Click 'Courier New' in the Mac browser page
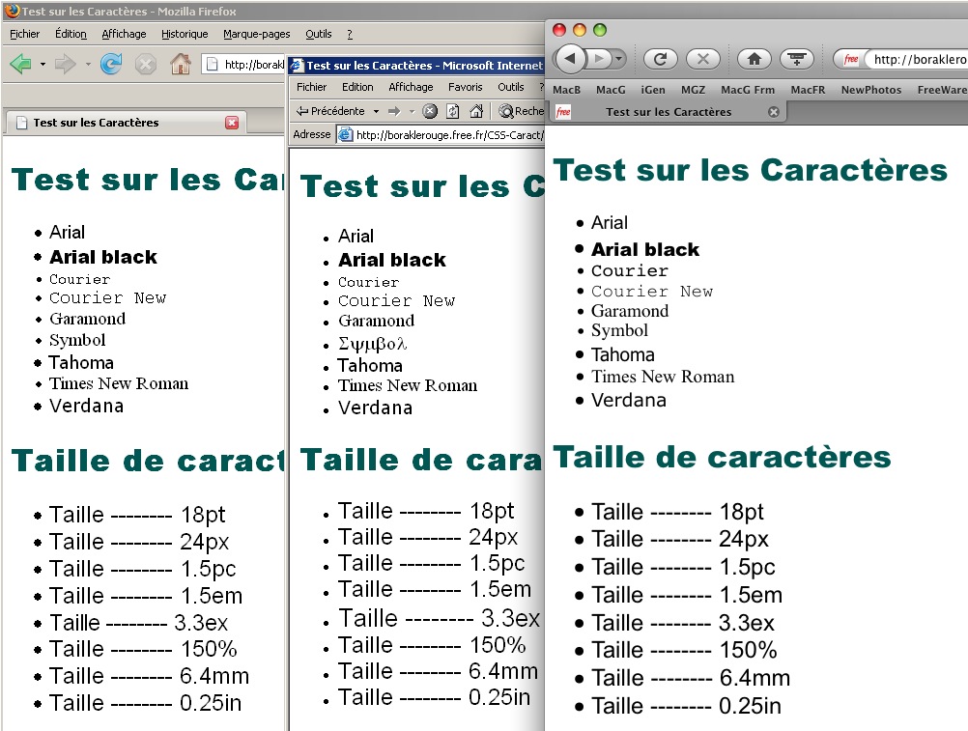968x731 pixels. [652, 292]
